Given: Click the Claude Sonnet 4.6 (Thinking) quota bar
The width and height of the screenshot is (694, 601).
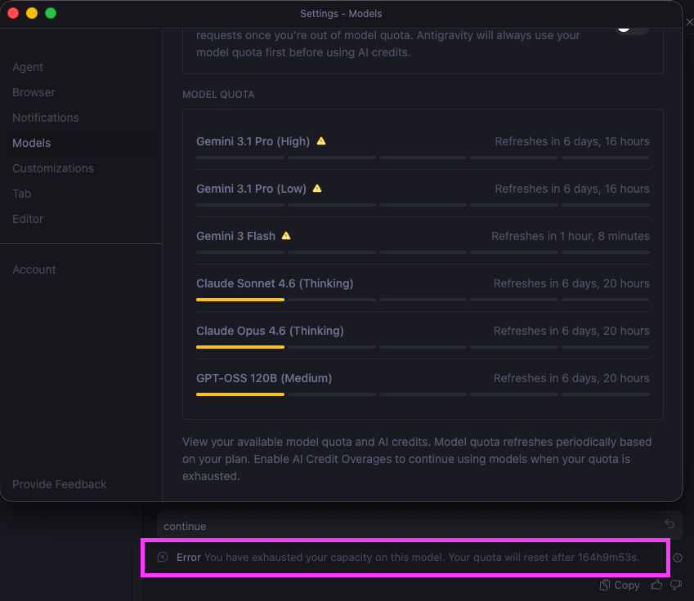Looking at the screenshot, I should [x=423, y=300].
